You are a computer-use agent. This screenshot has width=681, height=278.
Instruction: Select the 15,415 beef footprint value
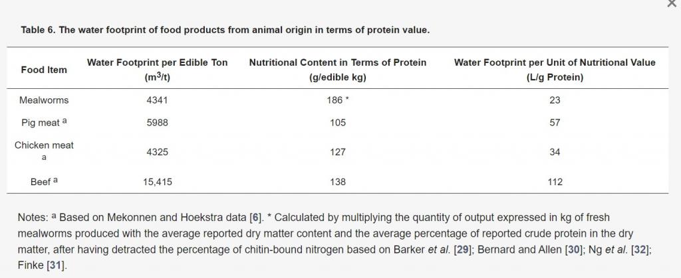(x=157, y=182)
